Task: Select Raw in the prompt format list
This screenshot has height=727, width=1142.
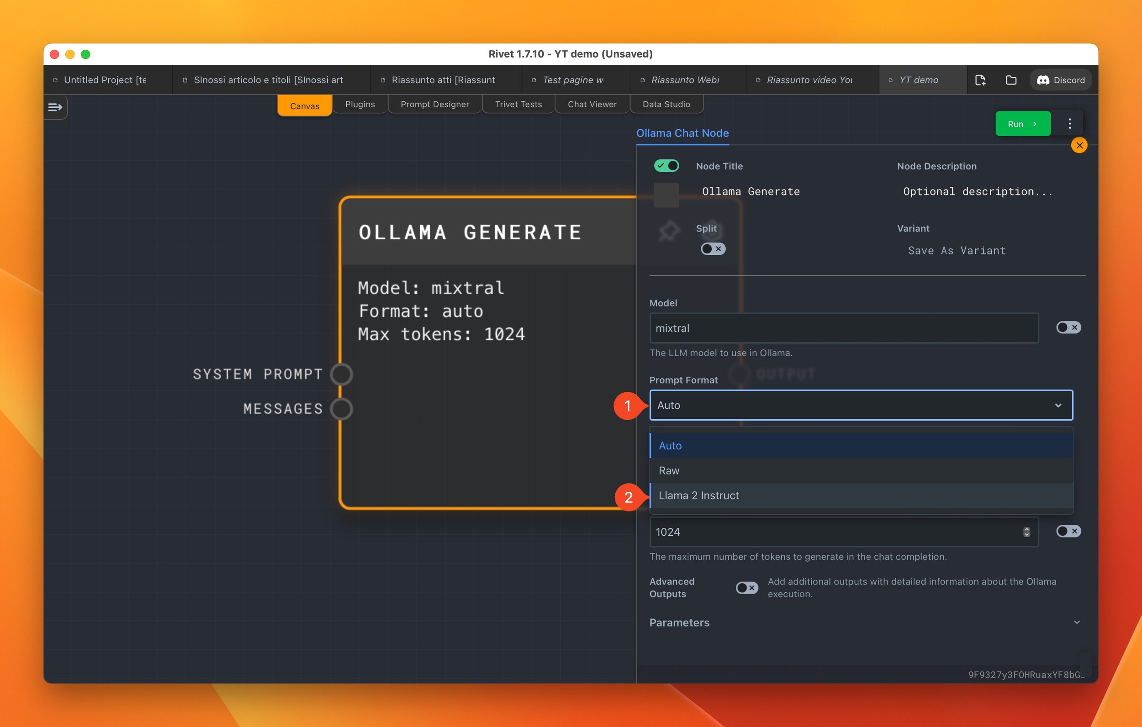Action: pos(861,470)
